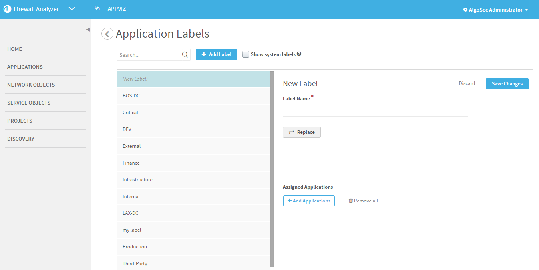
Task: Click the trash icon for Remove all
Action: pyautogui.click(x=351, y=201)
